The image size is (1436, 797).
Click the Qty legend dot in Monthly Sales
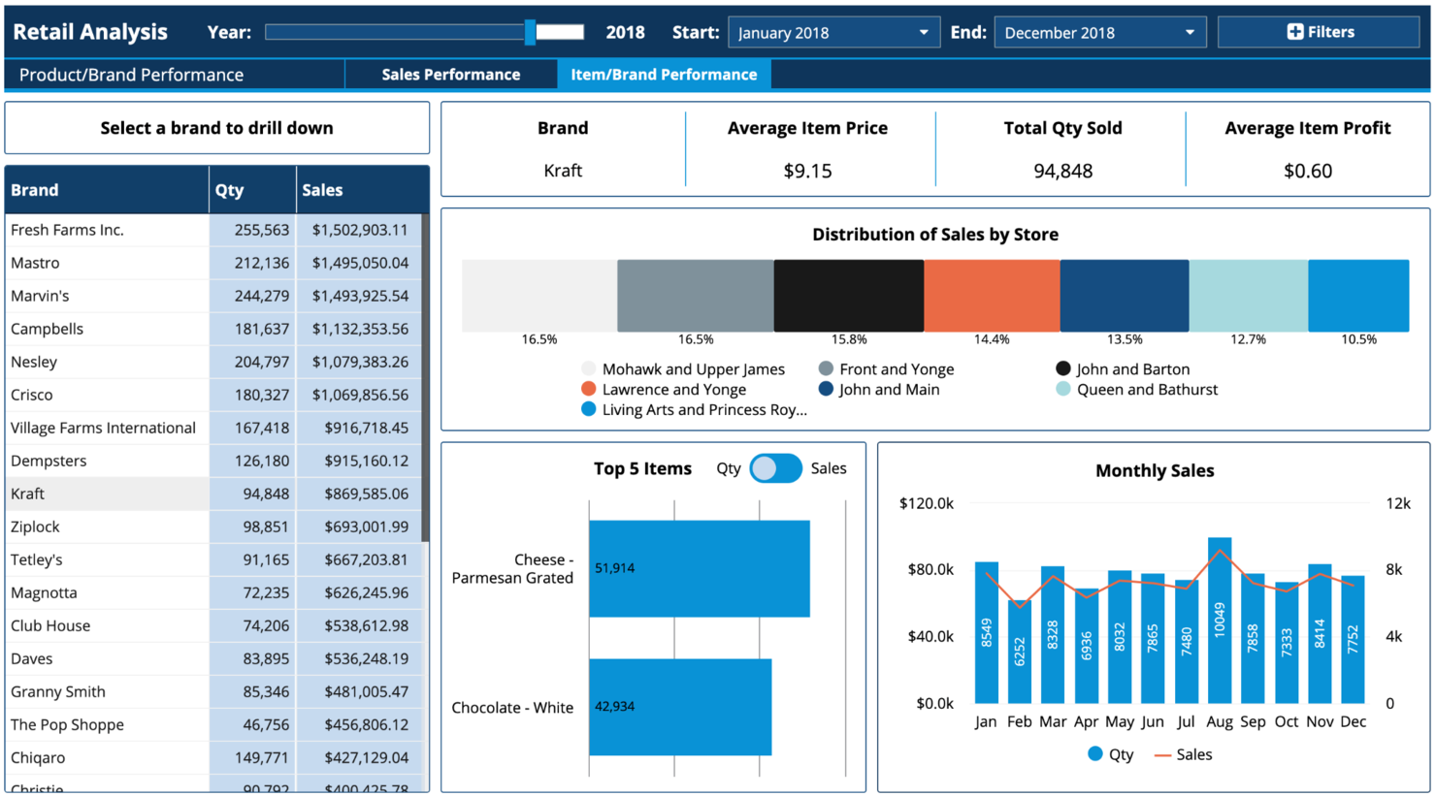(1095, 753)
